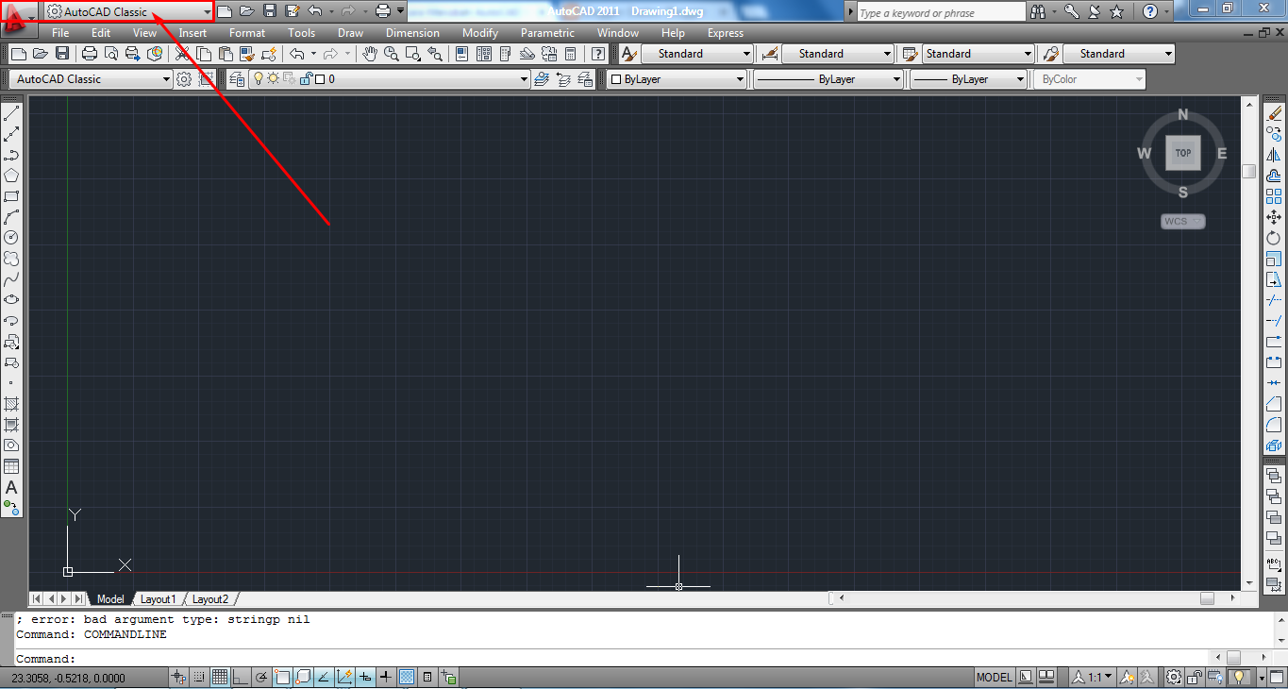Screen dimensions: 1288x689
Task: Click Save in the Quick Access toolbar
Action: pyautogui.click(x=270, y=11)
